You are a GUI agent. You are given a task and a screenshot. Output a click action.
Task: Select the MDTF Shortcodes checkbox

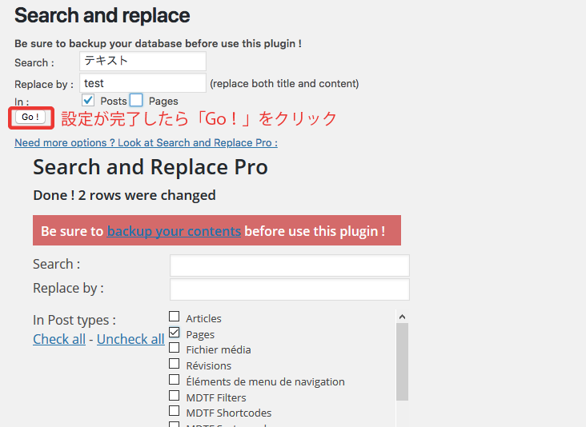click(175, 413)
